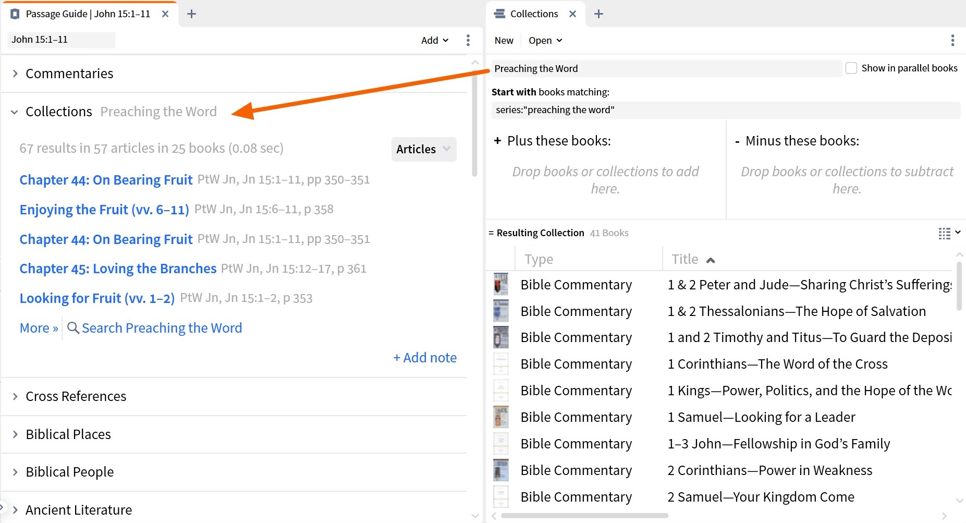Image resolution: width=966 pixels, height=523 pixels.
Task: Sort by Title column header
Action: [x=693, y=259]
